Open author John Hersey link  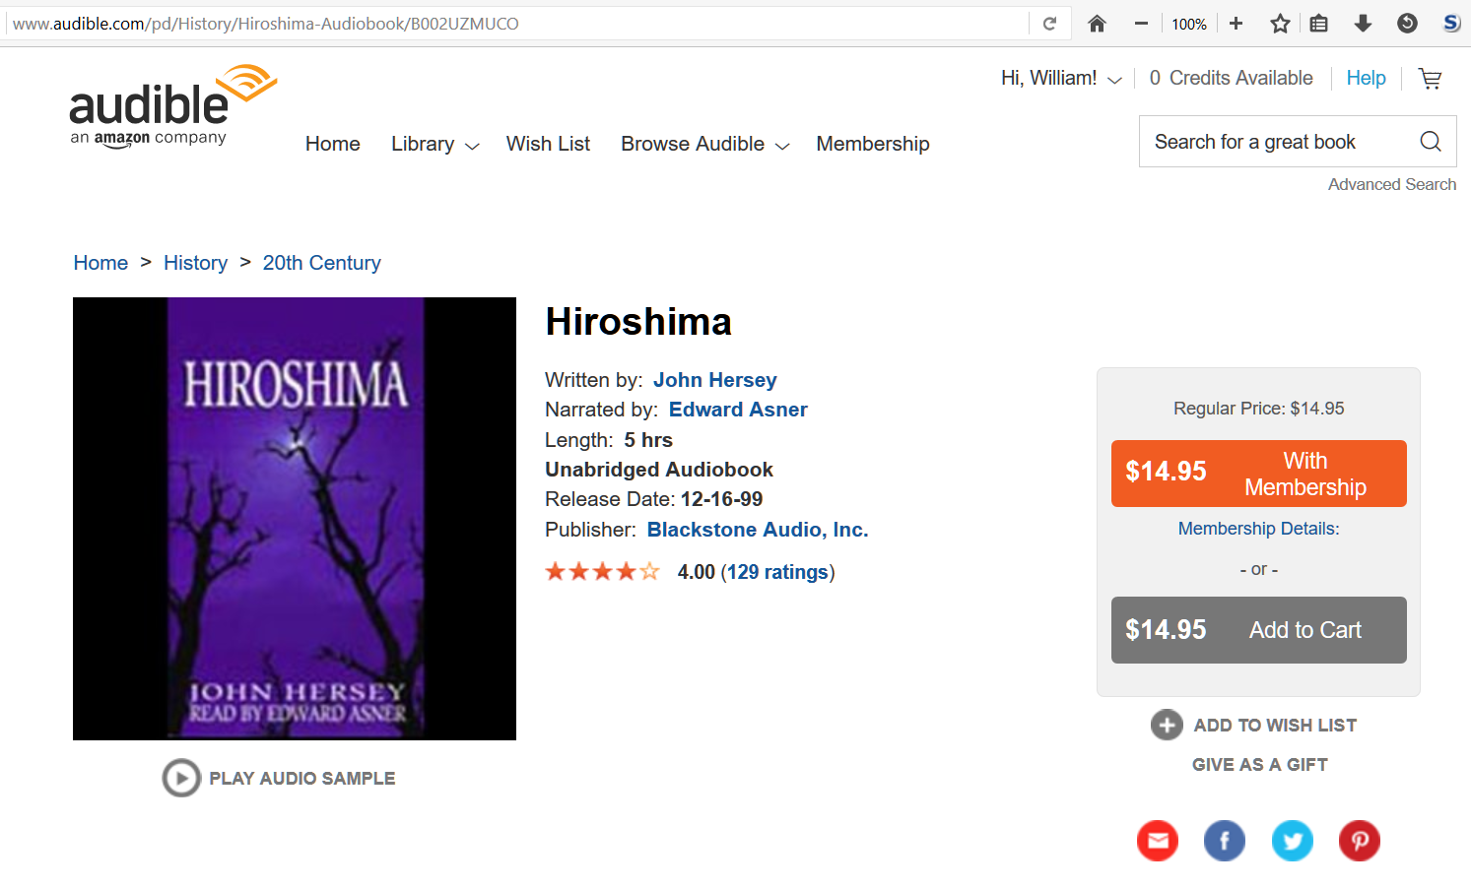714,380
